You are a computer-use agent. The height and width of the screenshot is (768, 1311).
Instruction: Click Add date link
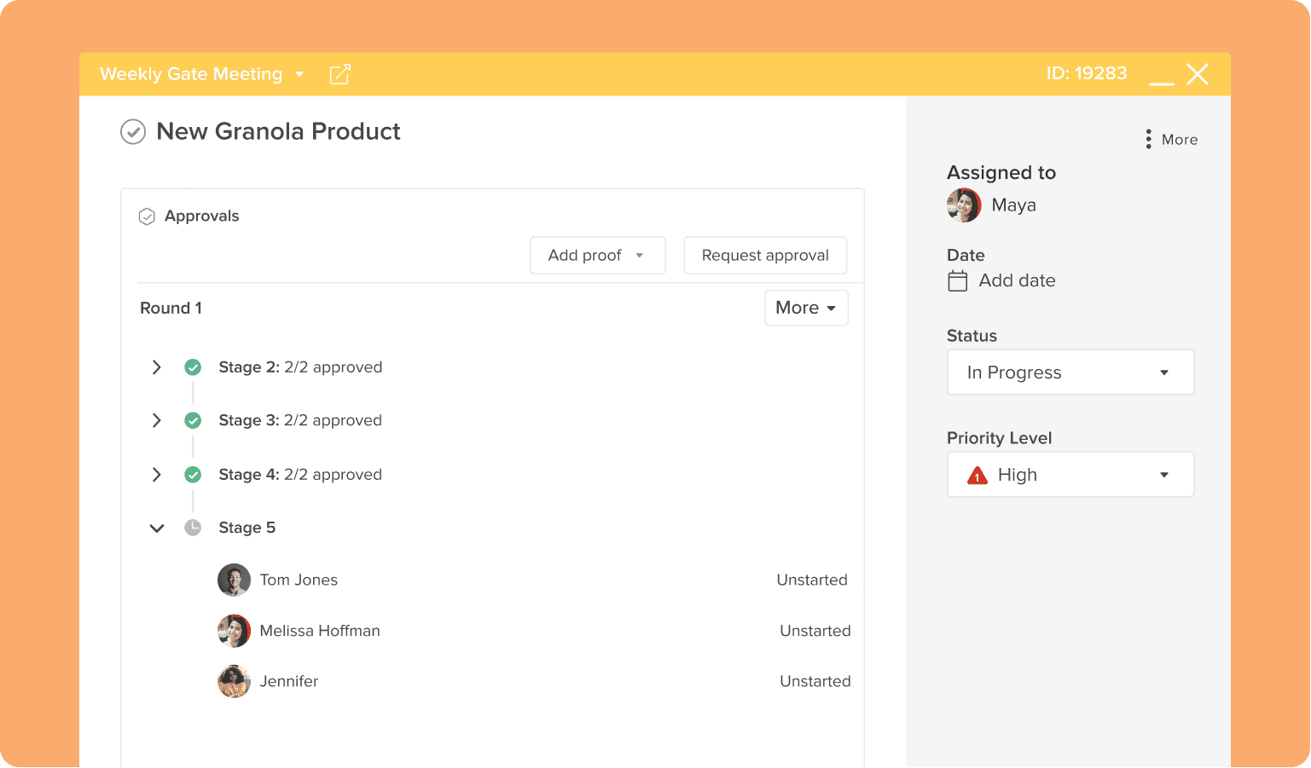point(1017,281)
